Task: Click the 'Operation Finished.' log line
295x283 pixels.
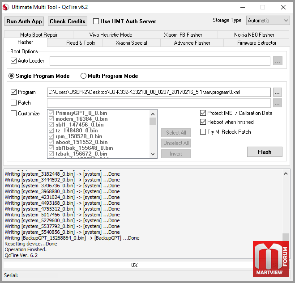Action: click(26, 249)
